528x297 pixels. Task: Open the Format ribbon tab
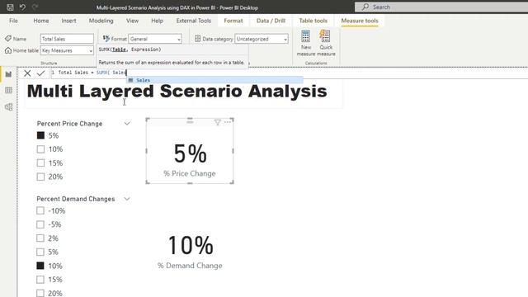point(233,21)
